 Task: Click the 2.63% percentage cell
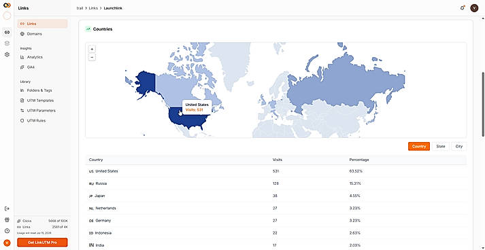coord(355,233)
